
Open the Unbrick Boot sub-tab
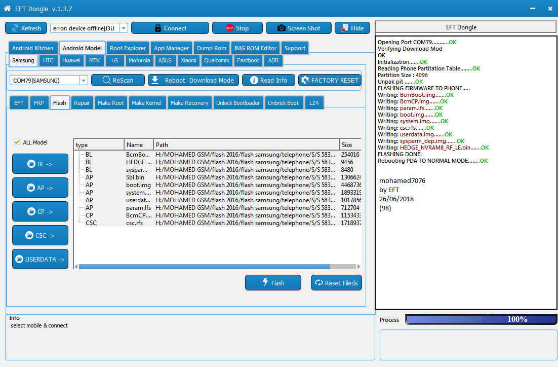pyautogui.click(x=283, y=102)
